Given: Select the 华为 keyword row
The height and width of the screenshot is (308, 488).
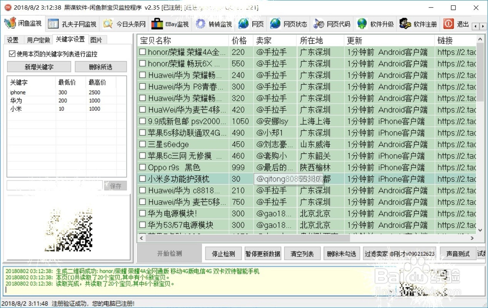Looking at the screenshot, I should pyautogui.click(x=66, y=100).
